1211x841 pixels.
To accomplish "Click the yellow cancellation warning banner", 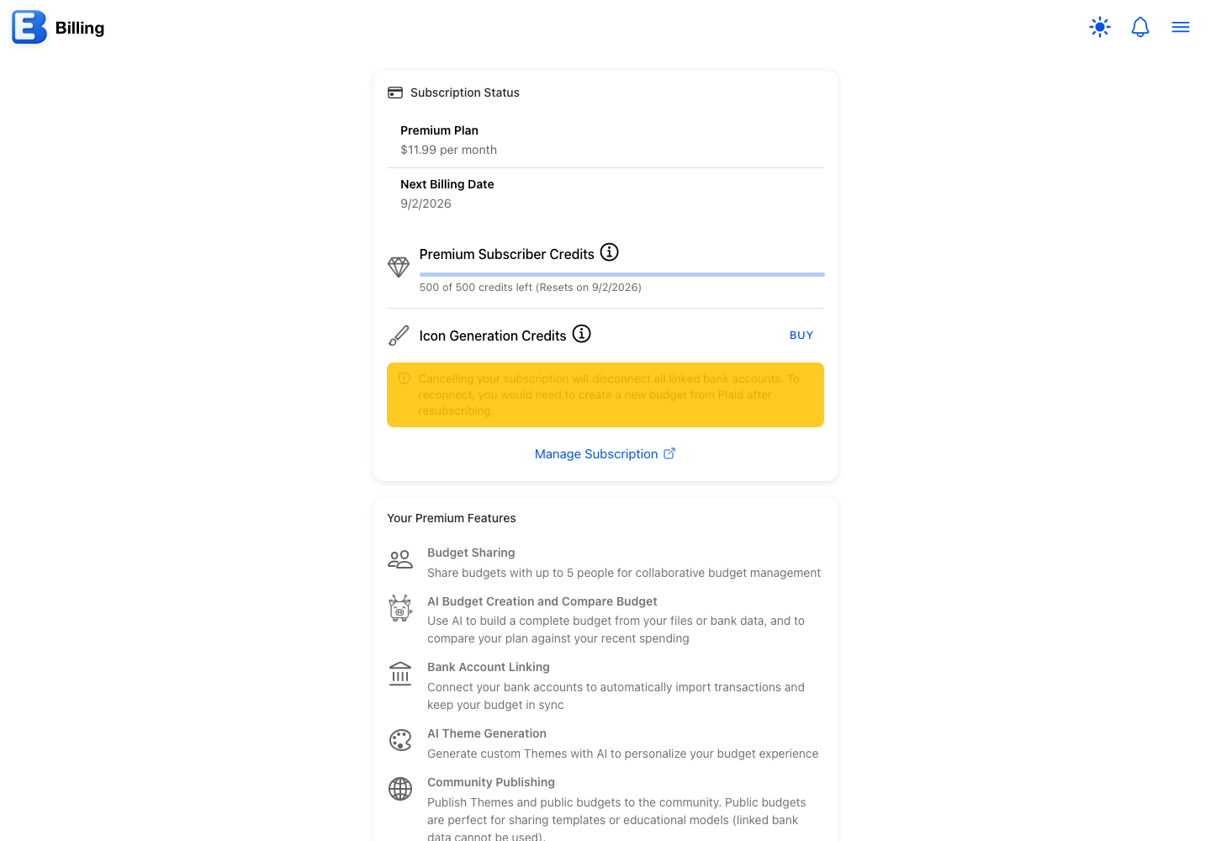I will tap(605, 395).
